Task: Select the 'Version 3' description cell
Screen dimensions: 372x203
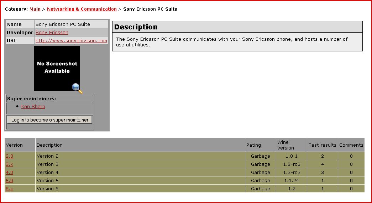Action: tap(140, 164)
